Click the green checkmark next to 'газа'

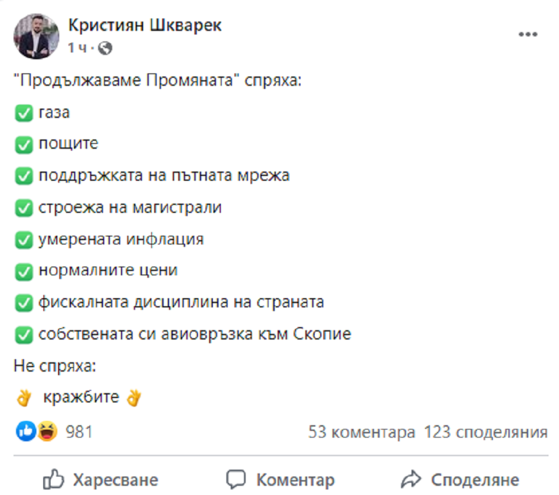pos(23,114)
